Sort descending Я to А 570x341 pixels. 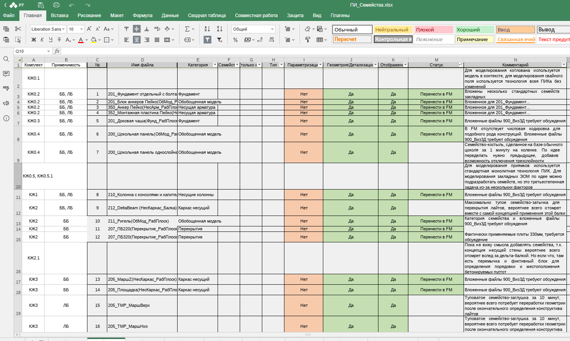[x=220, y=29]
